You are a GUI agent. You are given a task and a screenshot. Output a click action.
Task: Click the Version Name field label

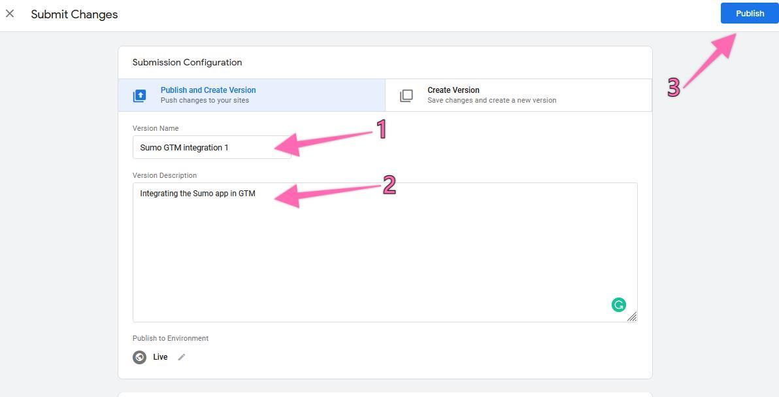[156, 128]
